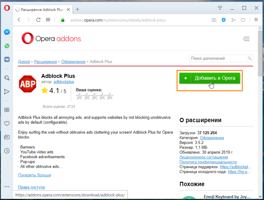
Task: Open Facebook Messenger in the sidebar
Action: tap(7, 32)
